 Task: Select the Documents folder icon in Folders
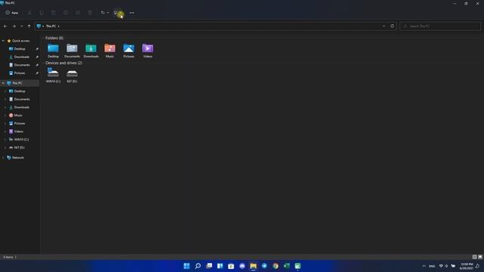tap(72, 51)
